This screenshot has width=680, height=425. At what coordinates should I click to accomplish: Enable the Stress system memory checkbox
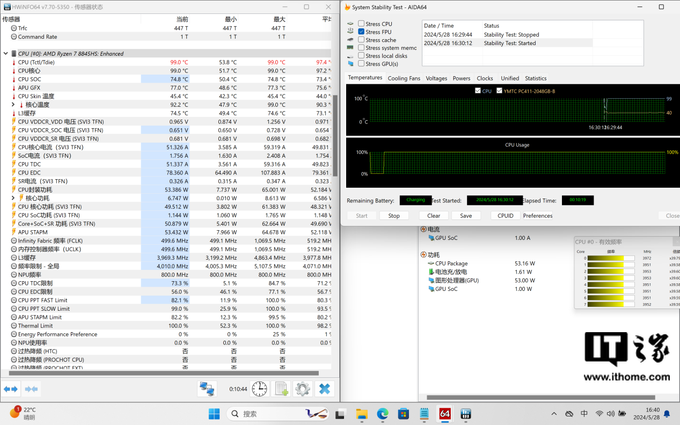[x=361, y=48]
